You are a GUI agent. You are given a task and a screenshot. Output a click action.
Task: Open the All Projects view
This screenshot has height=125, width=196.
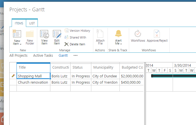tap(18, 55)
